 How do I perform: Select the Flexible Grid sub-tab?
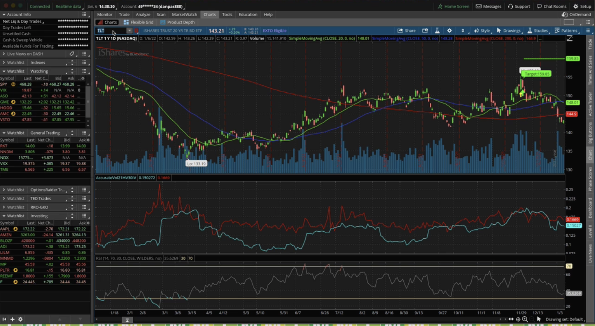pos(138,22)
